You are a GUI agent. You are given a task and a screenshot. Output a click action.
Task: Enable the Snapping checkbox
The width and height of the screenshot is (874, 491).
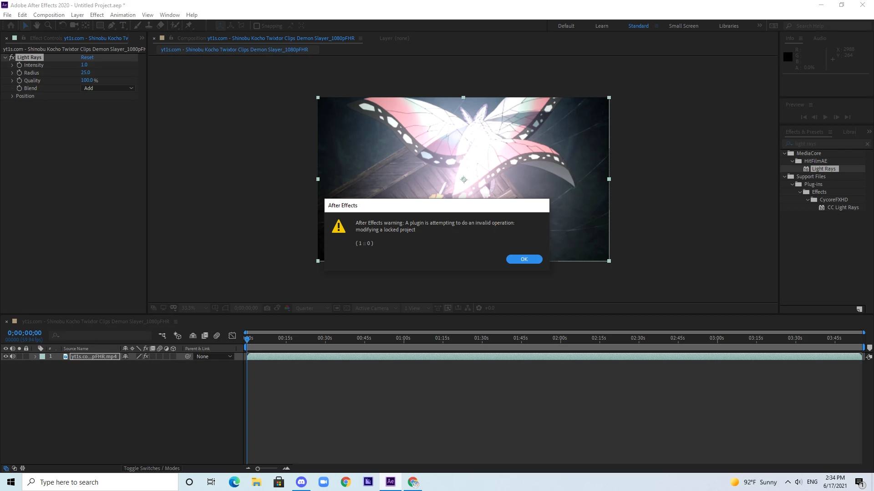click(x=257, y=26)
